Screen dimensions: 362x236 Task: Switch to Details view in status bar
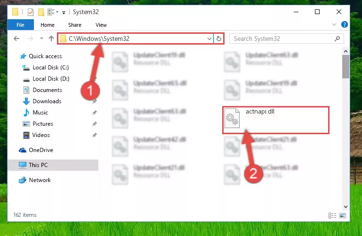point(332,215)
